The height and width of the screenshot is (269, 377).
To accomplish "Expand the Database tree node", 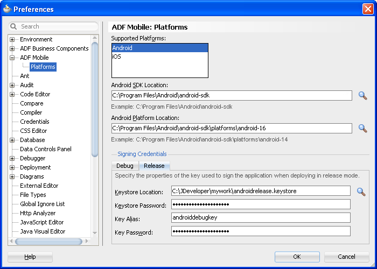I will pos(12,140).
